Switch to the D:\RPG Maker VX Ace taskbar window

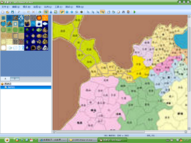click(x=82, y=140)
